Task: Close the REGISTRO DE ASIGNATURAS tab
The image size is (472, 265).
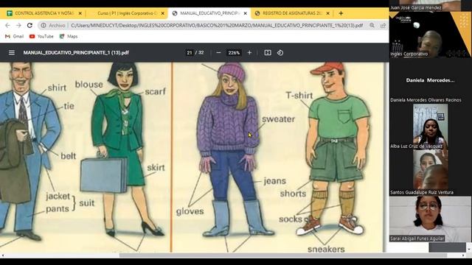Action: [x=327, y=13]
